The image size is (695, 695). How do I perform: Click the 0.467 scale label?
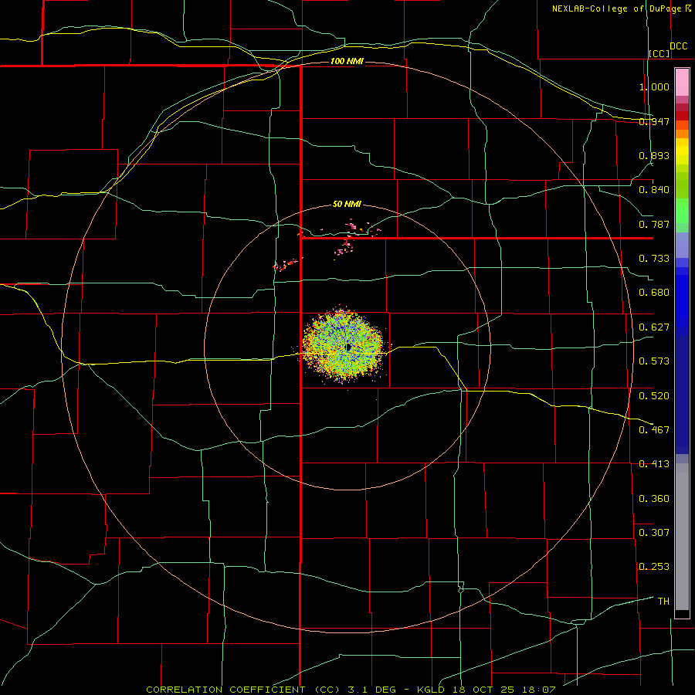coord(654,430)
